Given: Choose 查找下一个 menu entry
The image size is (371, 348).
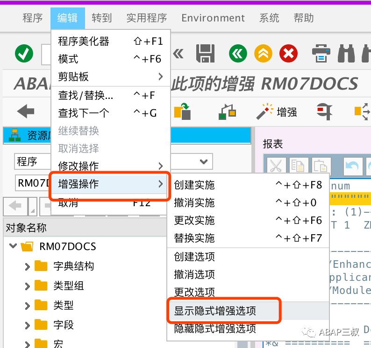Looking at the screenshot, I should coord(111,113).
